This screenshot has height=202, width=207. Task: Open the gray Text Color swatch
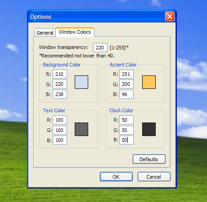(81, 129)
